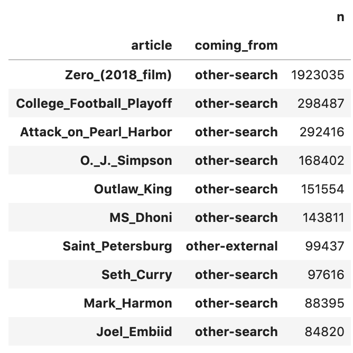Select the MS_Dhoni row label
The width and height of the screenshot is (353, 353).
tap(141, 218)
